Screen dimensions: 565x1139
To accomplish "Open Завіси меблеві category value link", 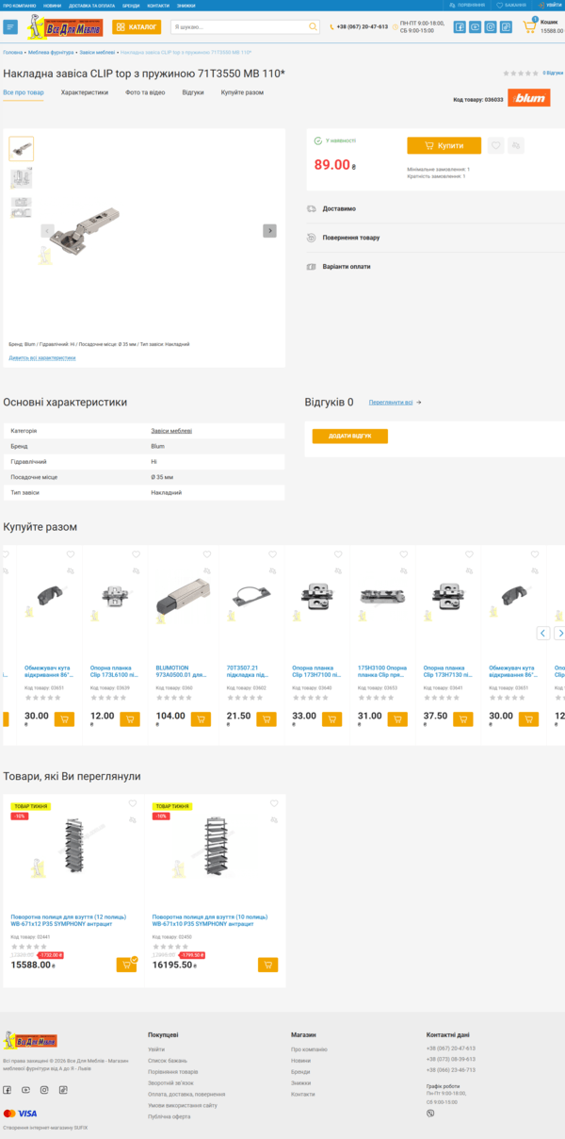I will (171, 431).
